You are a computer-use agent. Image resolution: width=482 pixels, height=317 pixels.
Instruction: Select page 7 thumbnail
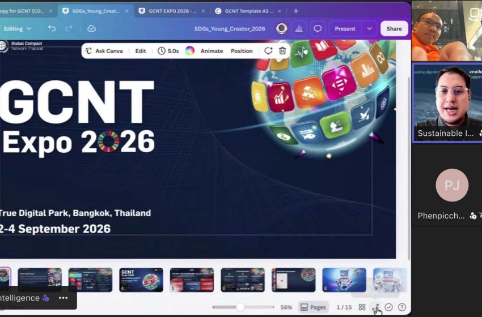click(293, 280)
